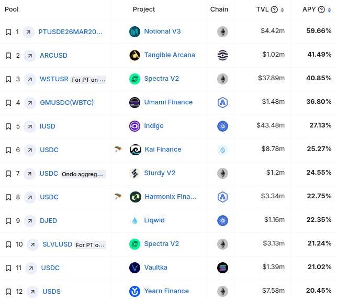Image resolution: width=337 pixels, height=299 pixels.
Task: Bookmark the DJED pool row
Action: (8, 221)
